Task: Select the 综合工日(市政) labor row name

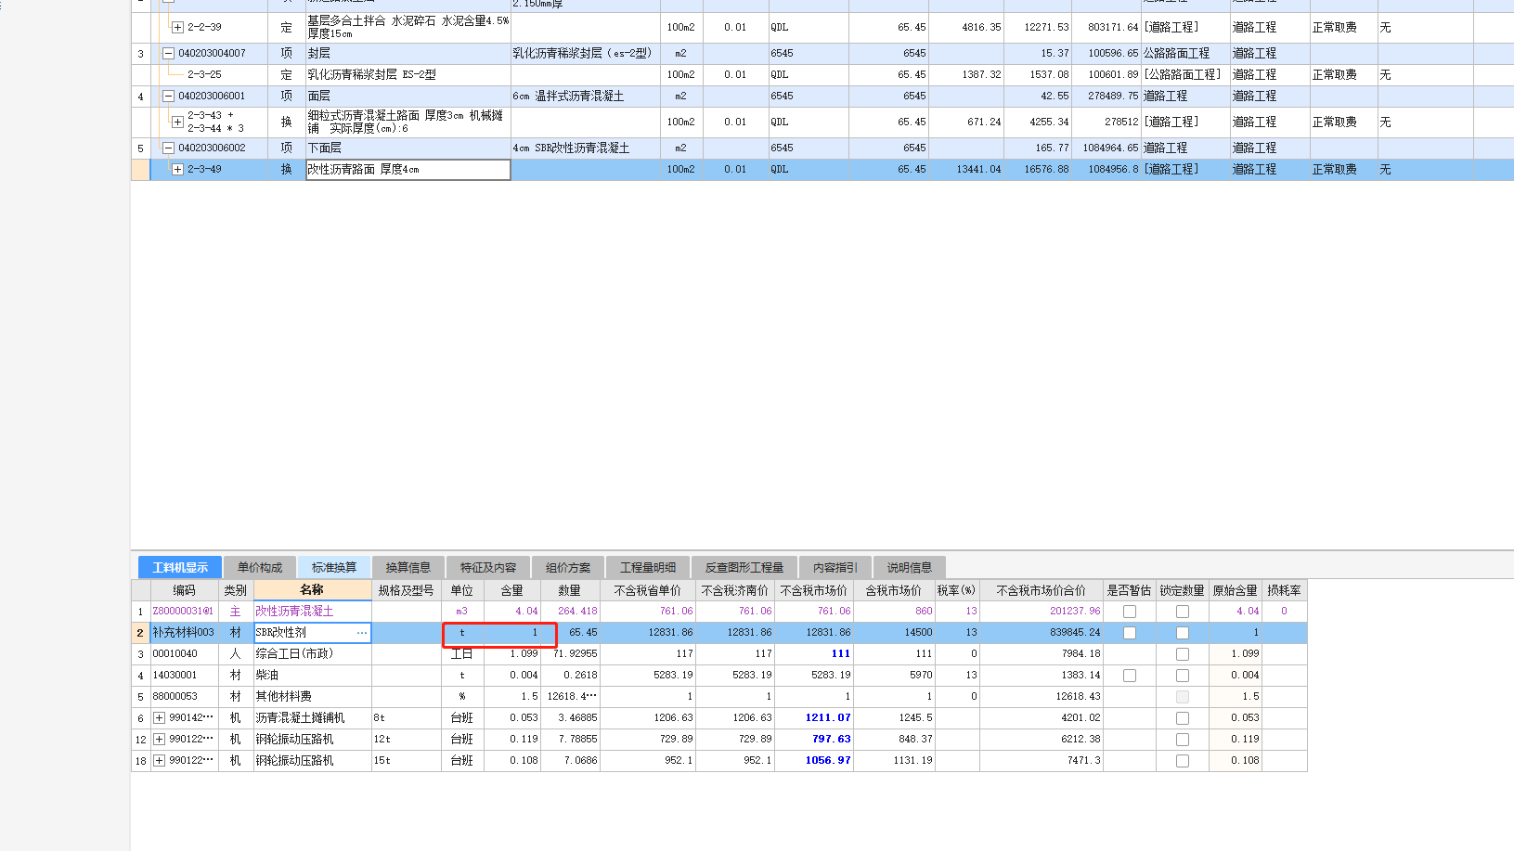Action: click(x=312, y=654)
